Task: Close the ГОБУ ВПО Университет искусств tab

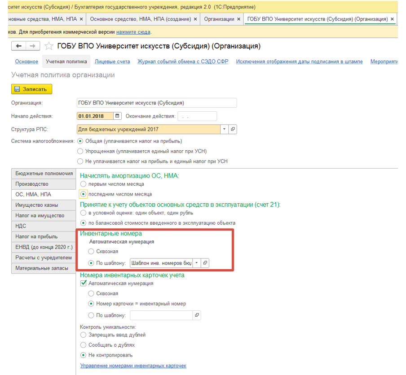Action: (392, 19)
